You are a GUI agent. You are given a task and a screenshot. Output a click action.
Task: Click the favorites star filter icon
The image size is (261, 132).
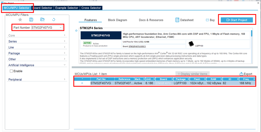[x=20, y=20]
